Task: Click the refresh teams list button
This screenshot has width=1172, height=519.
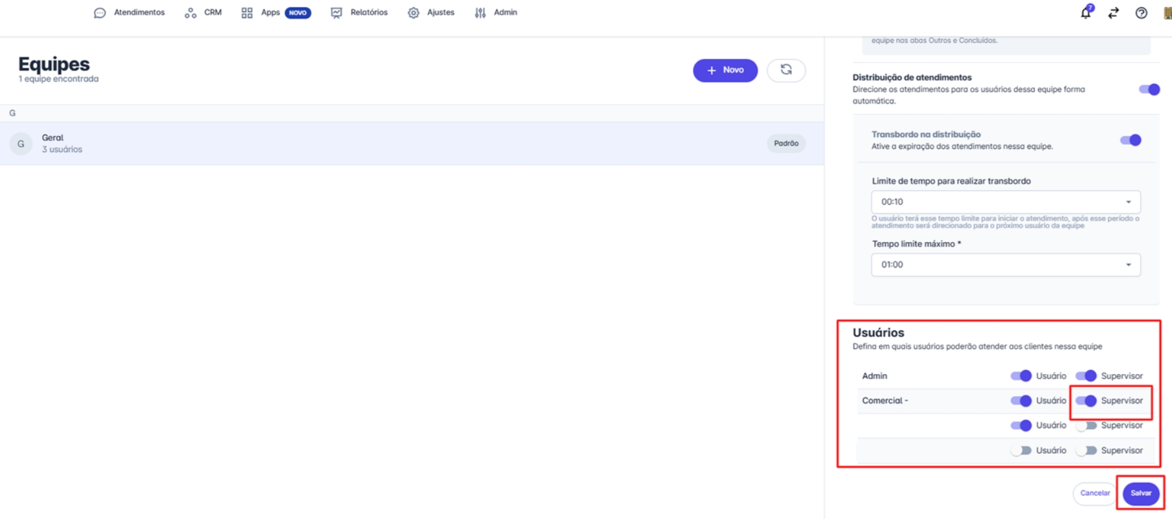Action: click(x=786, y=70)
